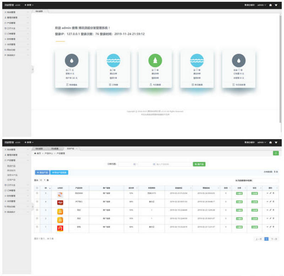The height and width of the screenshot is (276, 284).
Task: Click the grey droplet icon on the first dashboard card
Action: [x=72, y=61]
